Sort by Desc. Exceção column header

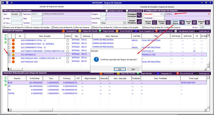pyautogui.click(x=45, y=36)
